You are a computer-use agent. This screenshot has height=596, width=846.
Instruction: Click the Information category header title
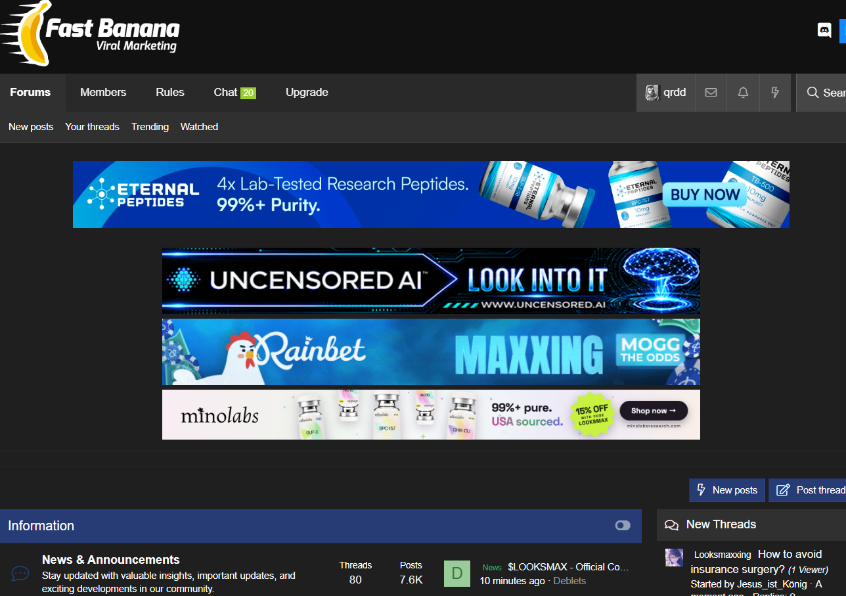coord(41,526)
